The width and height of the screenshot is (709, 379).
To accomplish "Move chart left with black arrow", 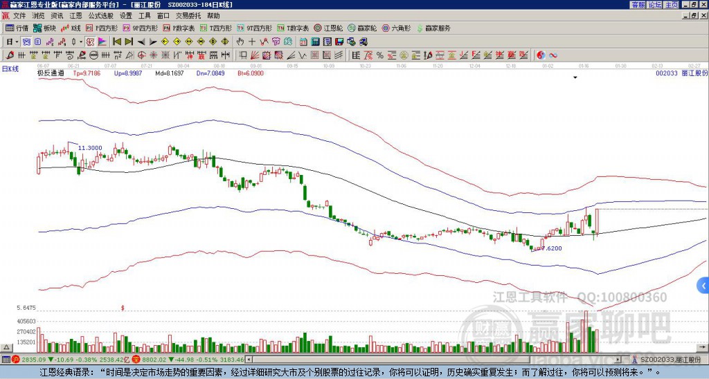I will [141, 42].
